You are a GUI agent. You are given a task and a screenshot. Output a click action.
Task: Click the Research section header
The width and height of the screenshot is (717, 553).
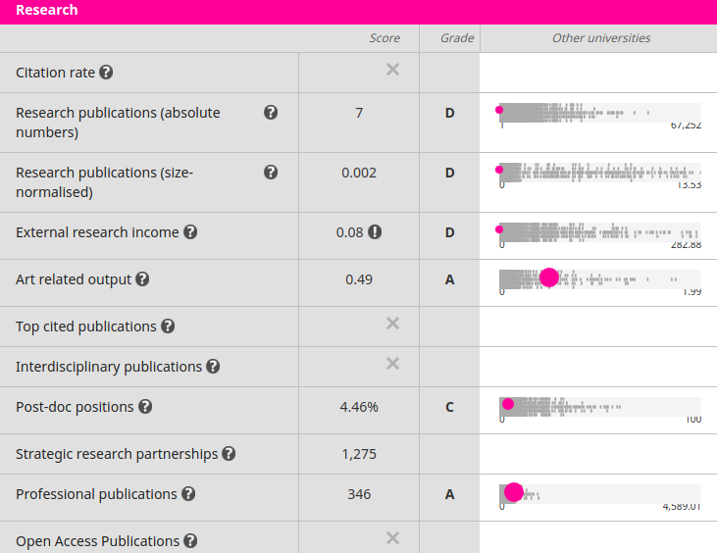point(47,11)
